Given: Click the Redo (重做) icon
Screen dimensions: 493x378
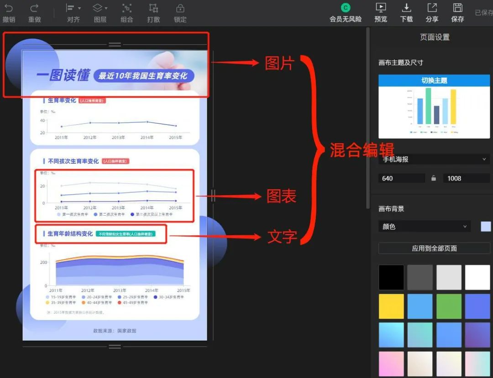Looking at the screenshot, I should tap(35, 8).
